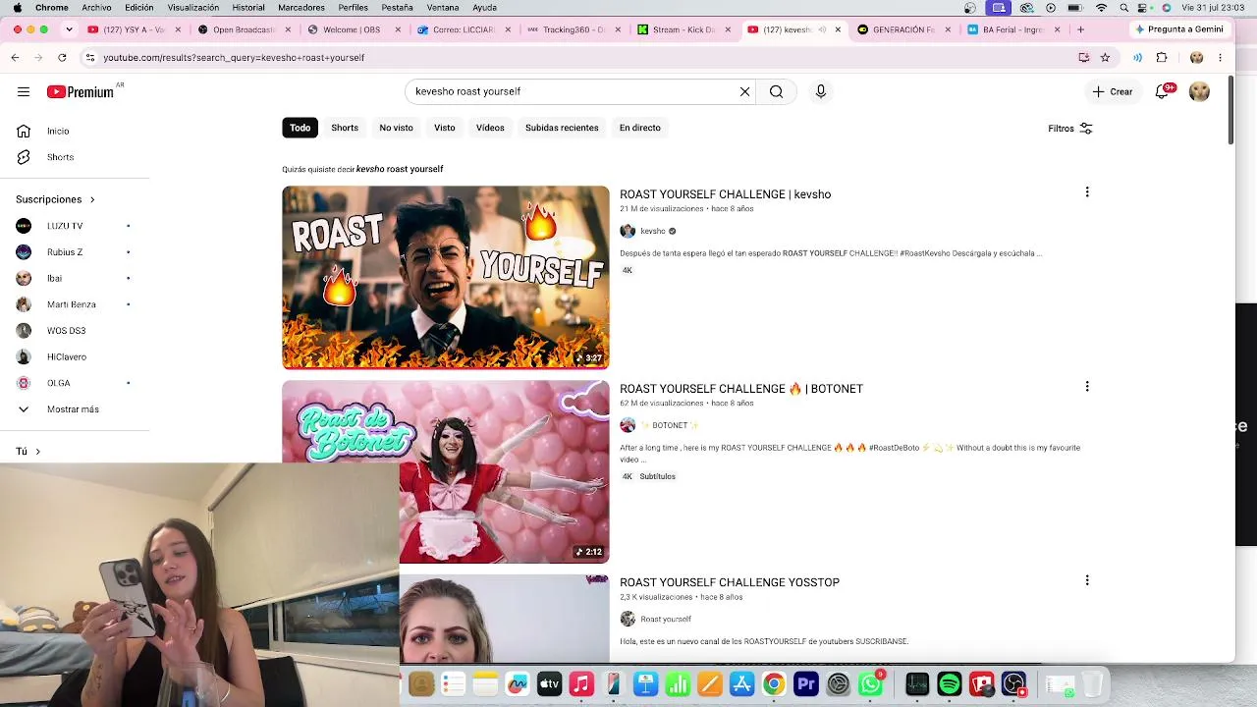
Task: Open the YouTube account avatar menu
Action: pos(1199,91)
